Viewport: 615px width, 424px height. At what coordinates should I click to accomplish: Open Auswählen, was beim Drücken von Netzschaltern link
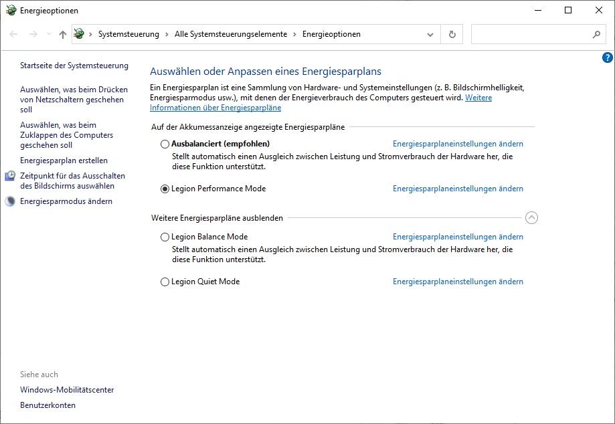(x=74, y=100)
